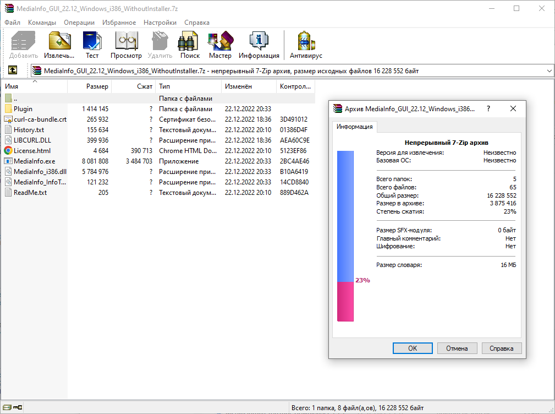
Task: Select the curl-ca-bundle.crt certificate icon
Action: 8,119
